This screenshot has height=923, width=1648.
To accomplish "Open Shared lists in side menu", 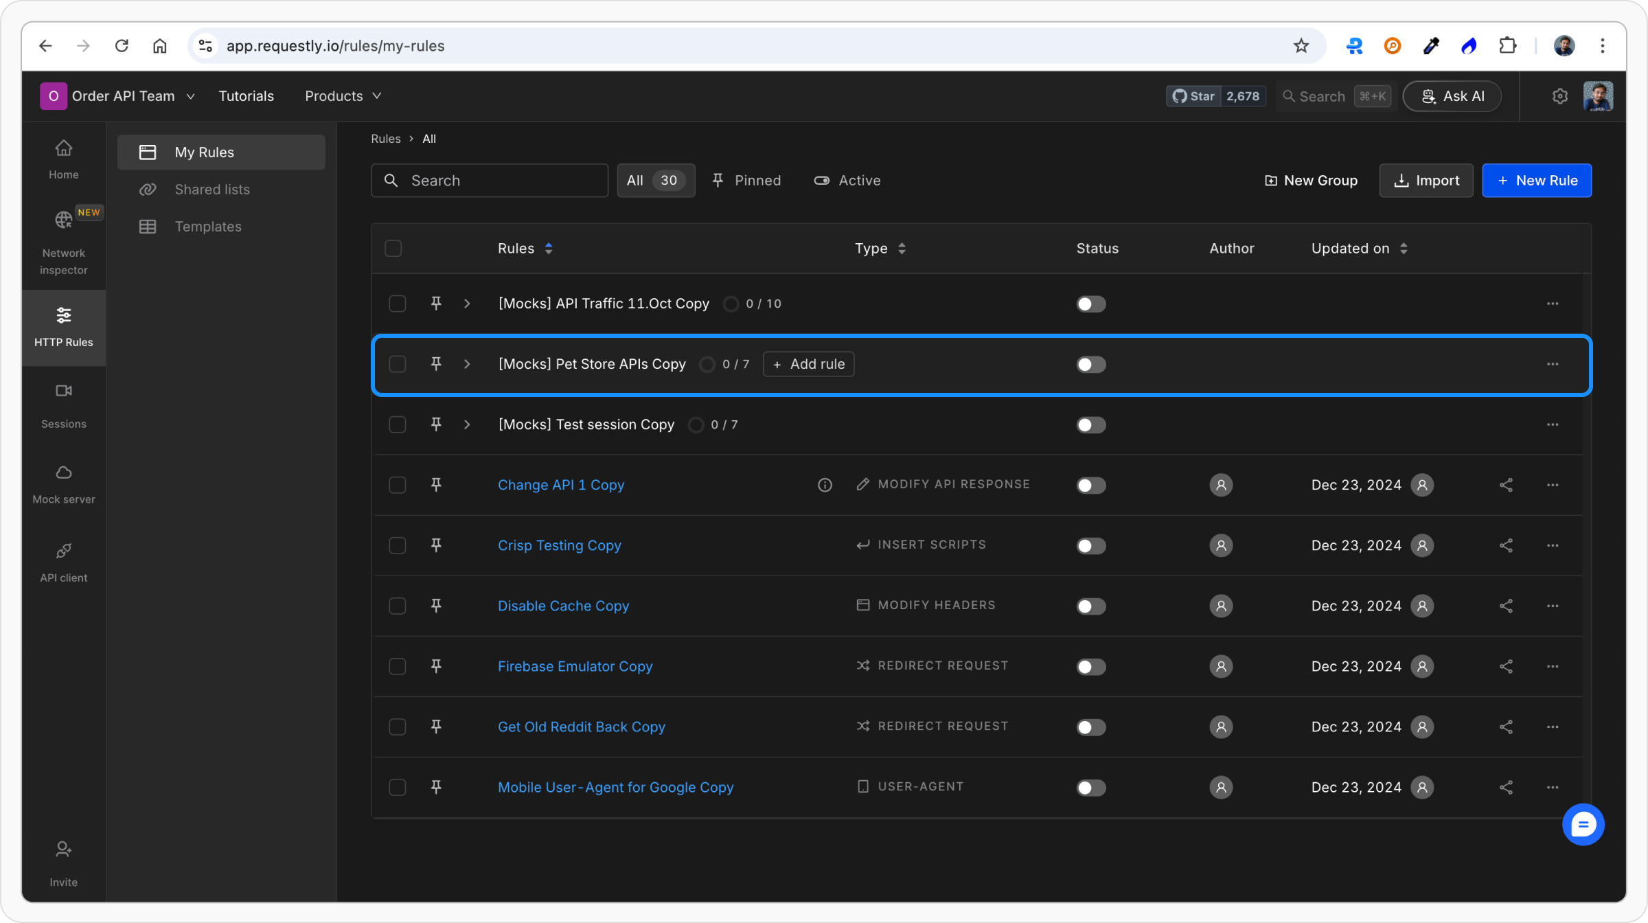I will 212,190.
